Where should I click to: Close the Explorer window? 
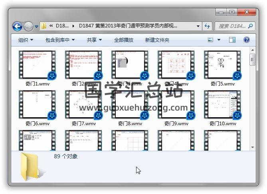(247, 12)
